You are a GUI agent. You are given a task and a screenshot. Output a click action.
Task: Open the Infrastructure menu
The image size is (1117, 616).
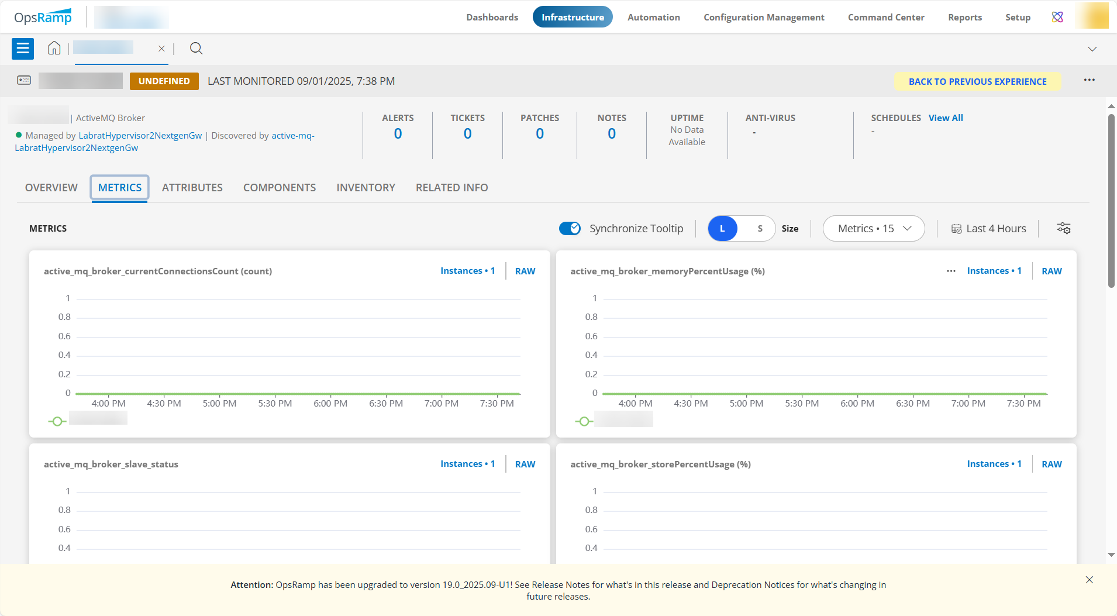click(x=573, y=17)
